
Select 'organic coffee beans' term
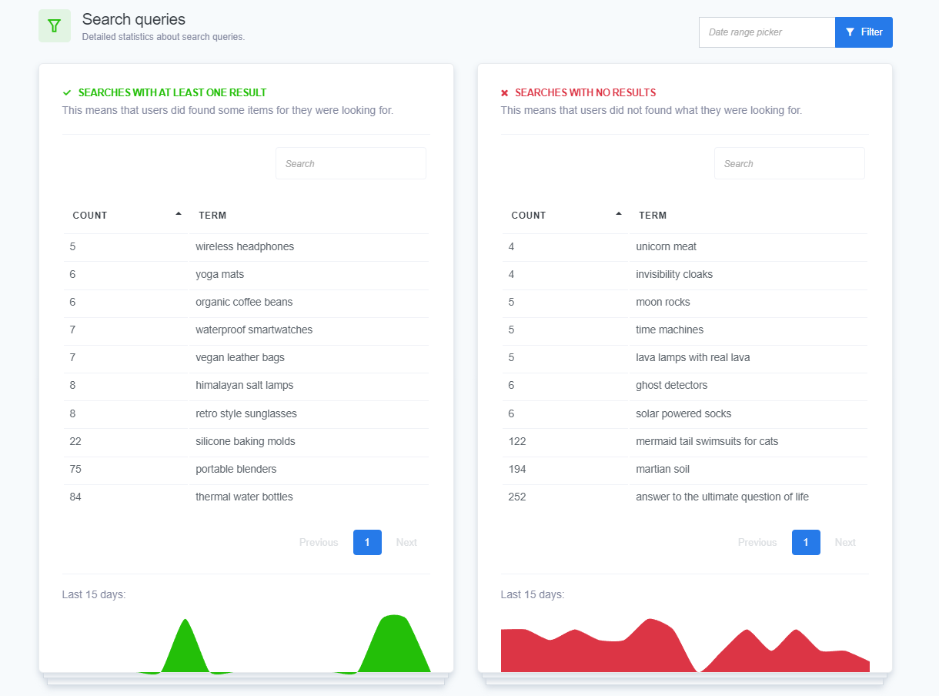coord(244,302)
